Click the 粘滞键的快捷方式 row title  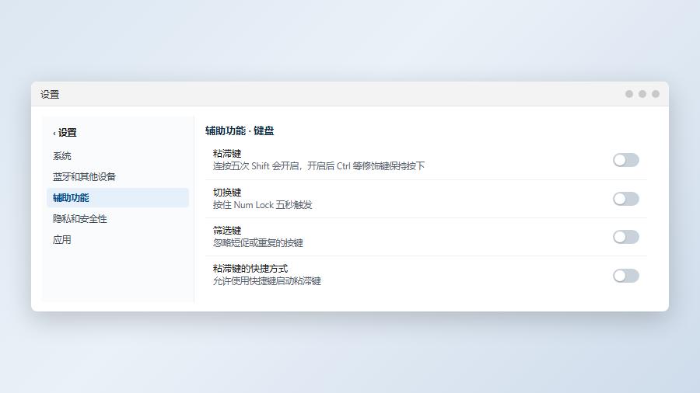[250, 269]
